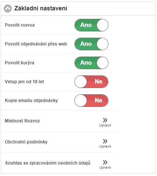Click the Základní nastavení header title

[x=41, y=9]
